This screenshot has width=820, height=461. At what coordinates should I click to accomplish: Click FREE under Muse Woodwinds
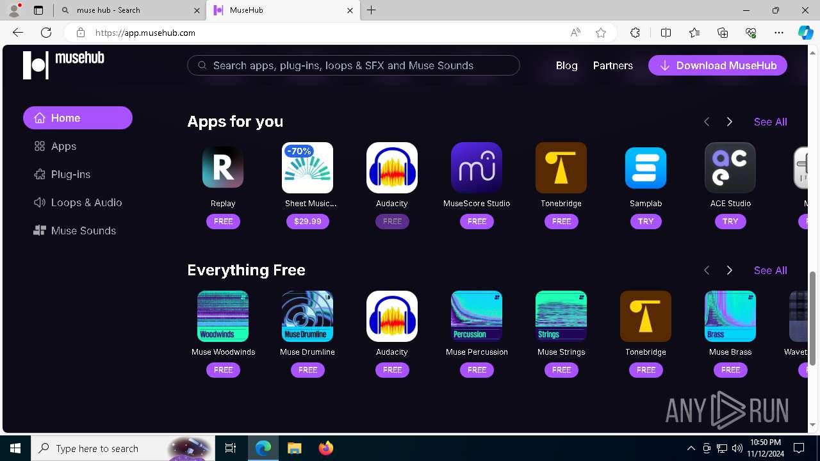pos(223,370)
